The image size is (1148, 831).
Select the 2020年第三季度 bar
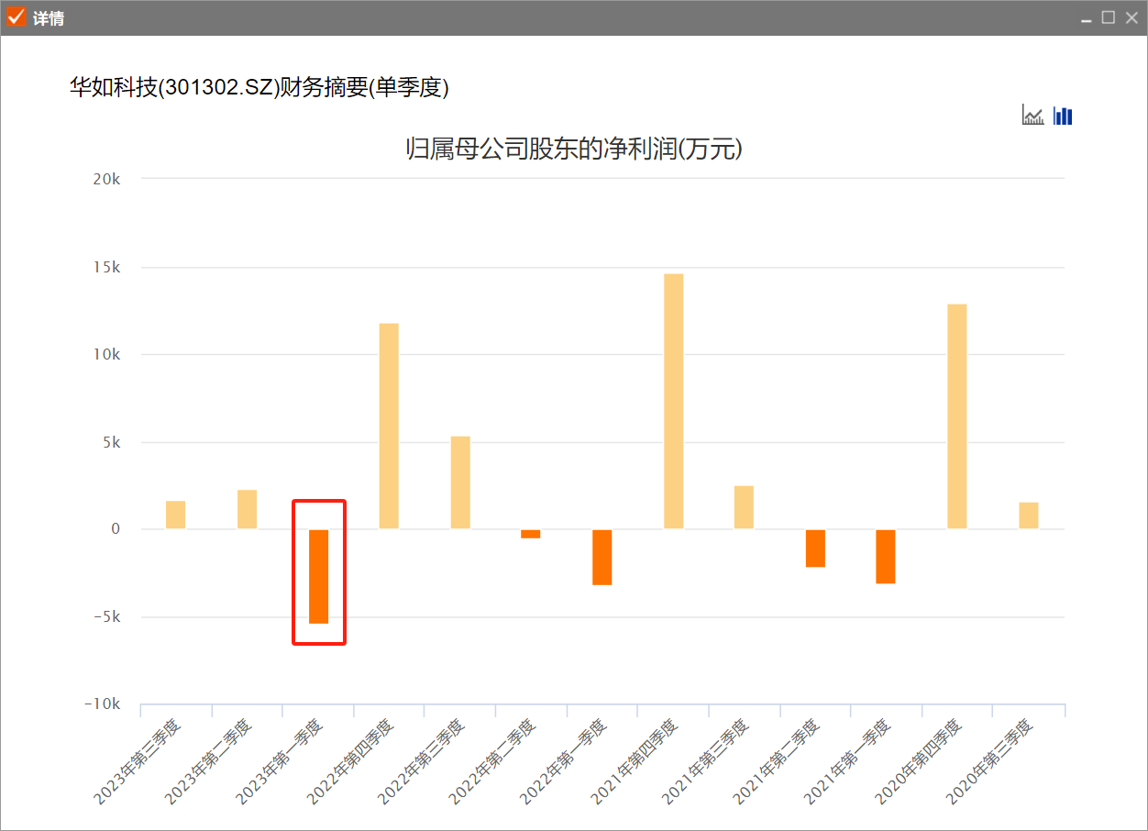click(1029, 515)
